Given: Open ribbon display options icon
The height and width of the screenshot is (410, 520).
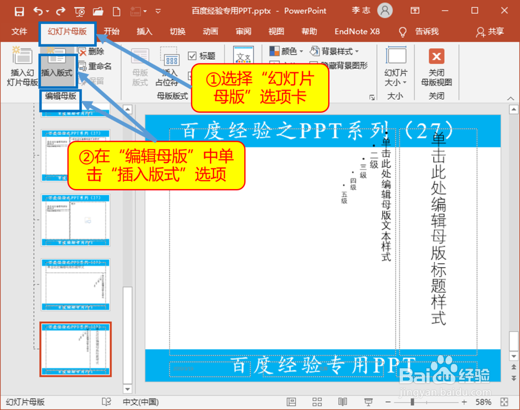Looking at the screenshot, I should 415,10.
